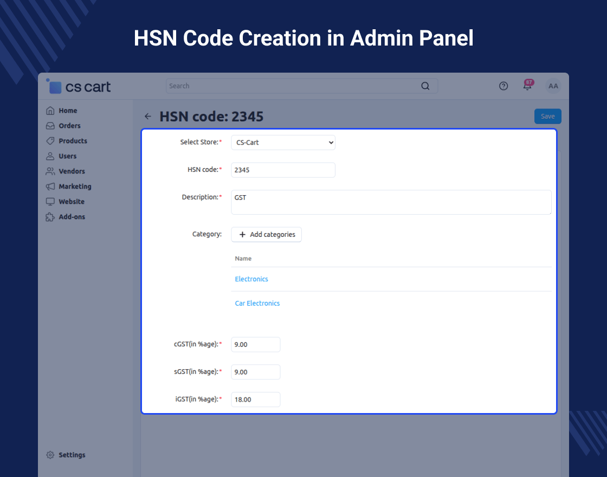Click the Save button
Viewport: 607px width, 477px height.
[x=548, y=116]
